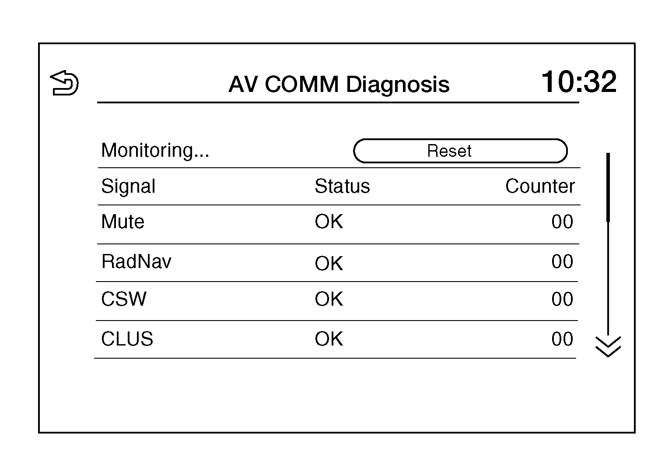Screen dimensions: 672x476
Task: Tap the 10:32 clock display
Action: [x=578, y=82]
